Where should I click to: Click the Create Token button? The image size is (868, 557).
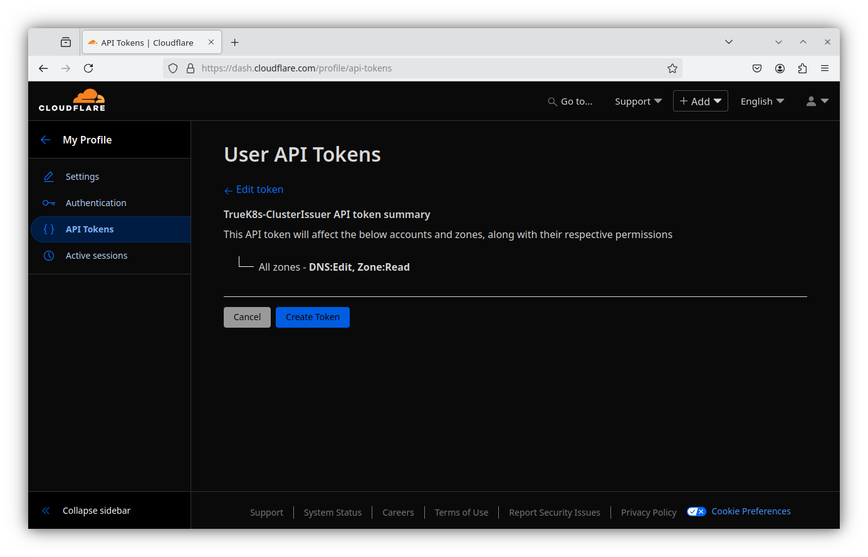312,317
